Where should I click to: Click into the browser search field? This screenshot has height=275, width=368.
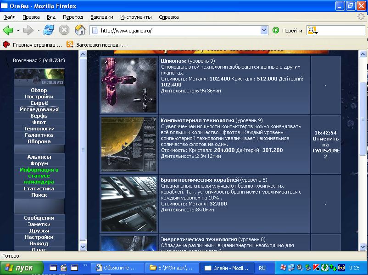(342, 30)
